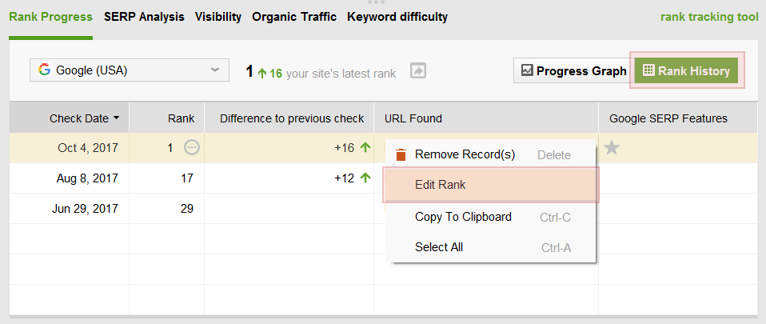This screenshot has width=766, height=324.
Task: Click green up arrow in the +12 row
Action: pos(365,178)
